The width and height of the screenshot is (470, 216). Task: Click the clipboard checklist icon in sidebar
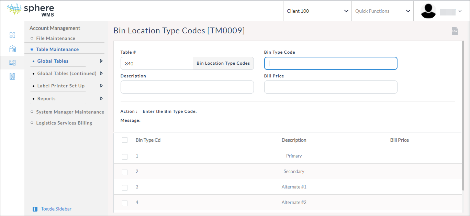(12, 76)
